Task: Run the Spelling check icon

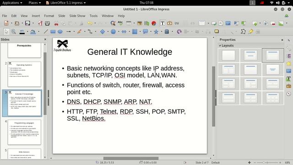Action: point(120,23)
